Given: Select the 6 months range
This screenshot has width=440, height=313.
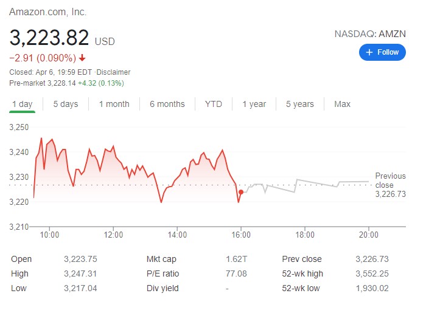Looking at the screenshot, I should point(167,104).
